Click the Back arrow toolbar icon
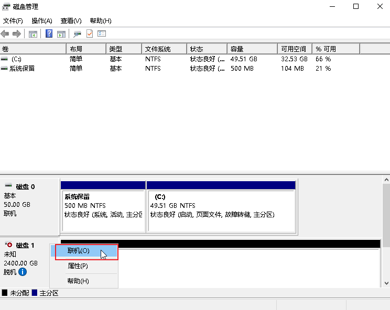390x310 pixels. click(x=5, y=34)
